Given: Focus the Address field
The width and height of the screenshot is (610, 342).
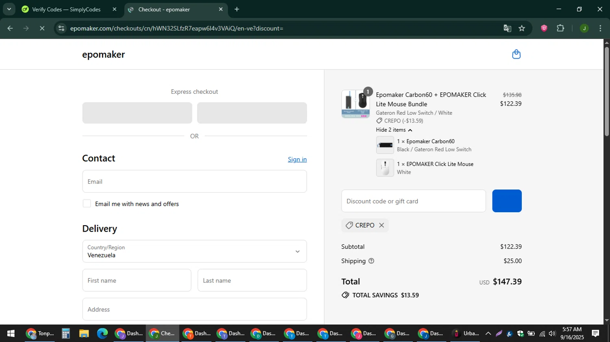Looking at the screenshot, I should pos(194,309).
